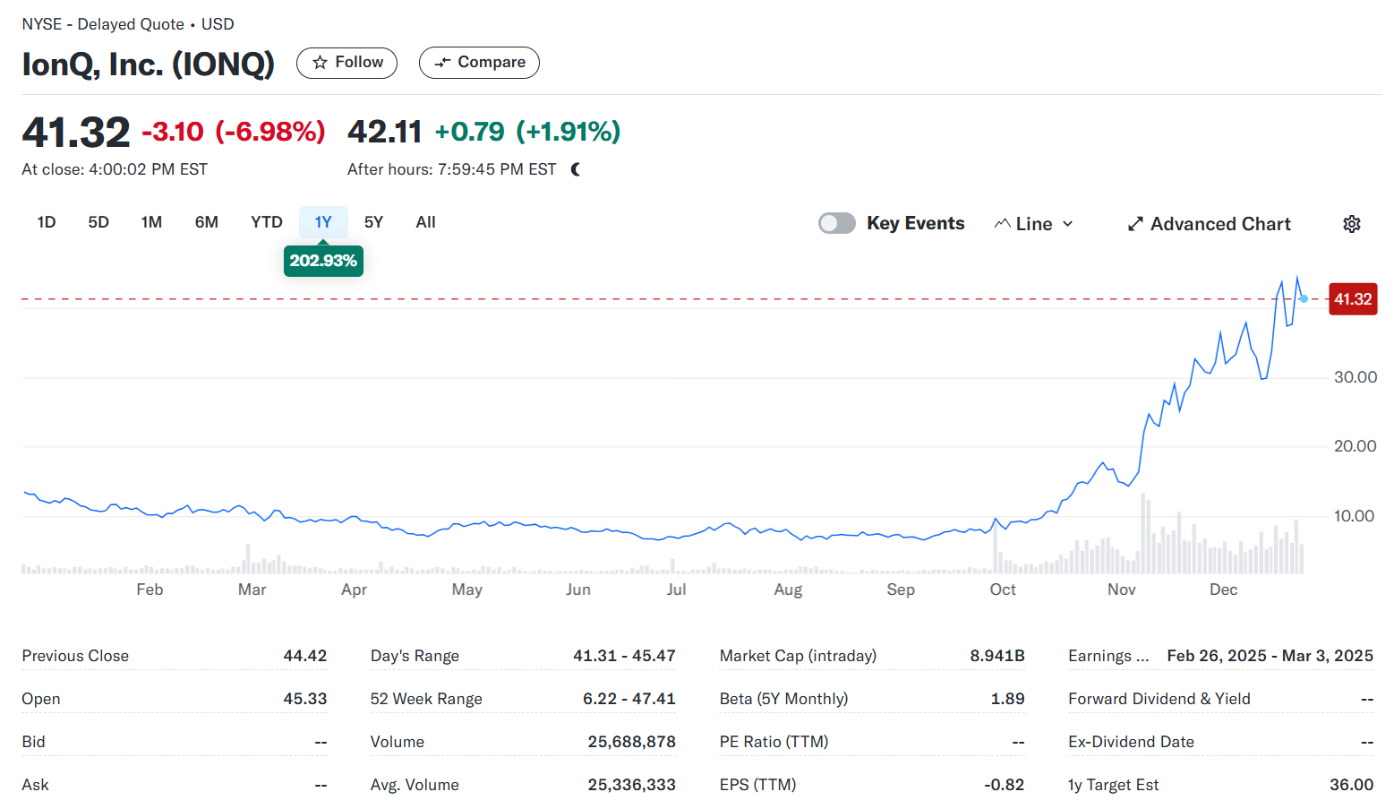Click the Nov label on the chart axis
Image resolution: width=1394 pixels, height=809 pixels.
tap(1121, 590)
